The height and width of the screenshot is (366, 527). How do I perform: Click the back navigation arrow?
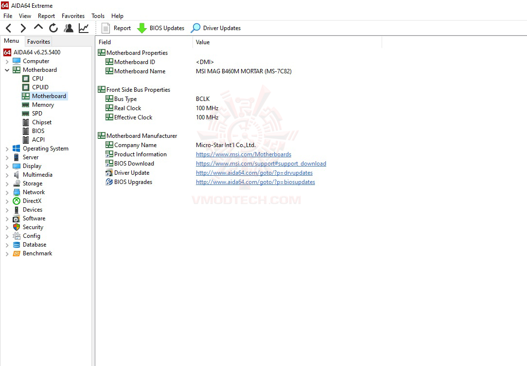[x=8, y=28]
